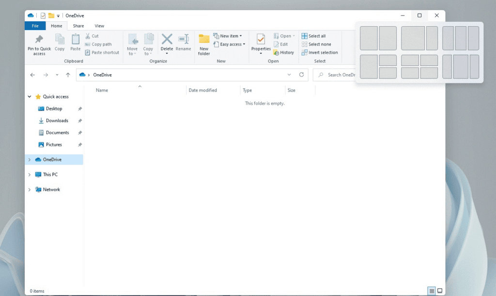Sort by Date modified column
This screenshot has height=296, width=496.
[203, 90]
